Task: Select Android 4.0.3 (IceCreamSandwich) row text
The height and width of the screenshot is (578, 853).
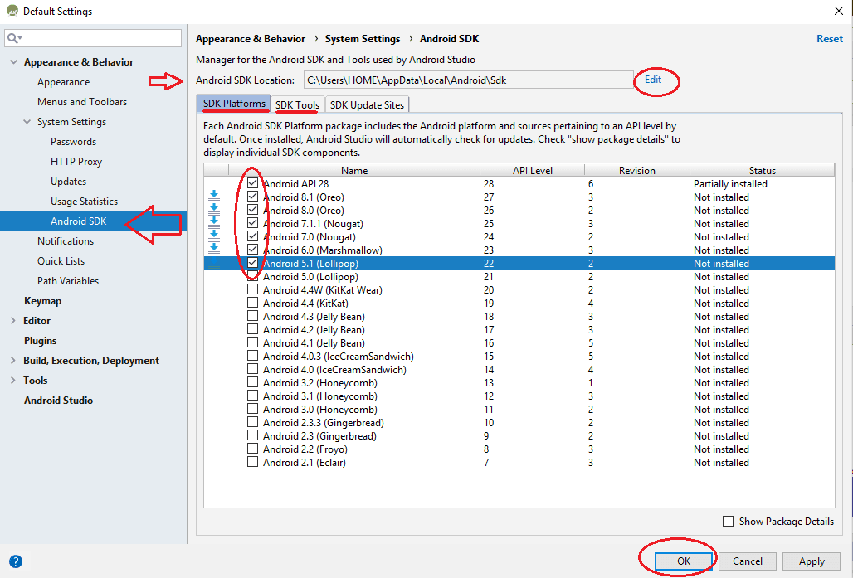Action: click(339, 356)
